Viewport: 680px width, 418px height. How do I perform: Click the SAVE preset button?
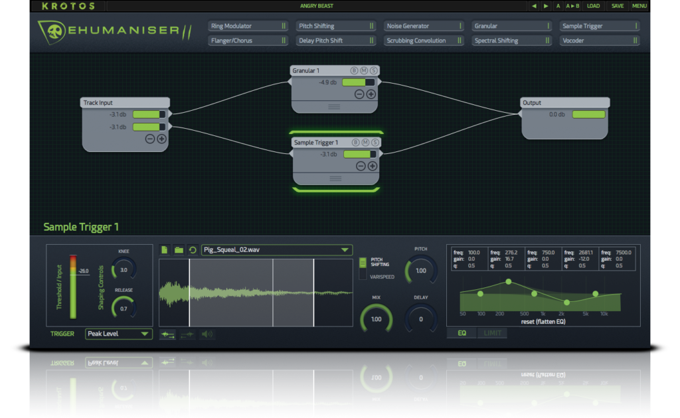click(x=618, y=6)
